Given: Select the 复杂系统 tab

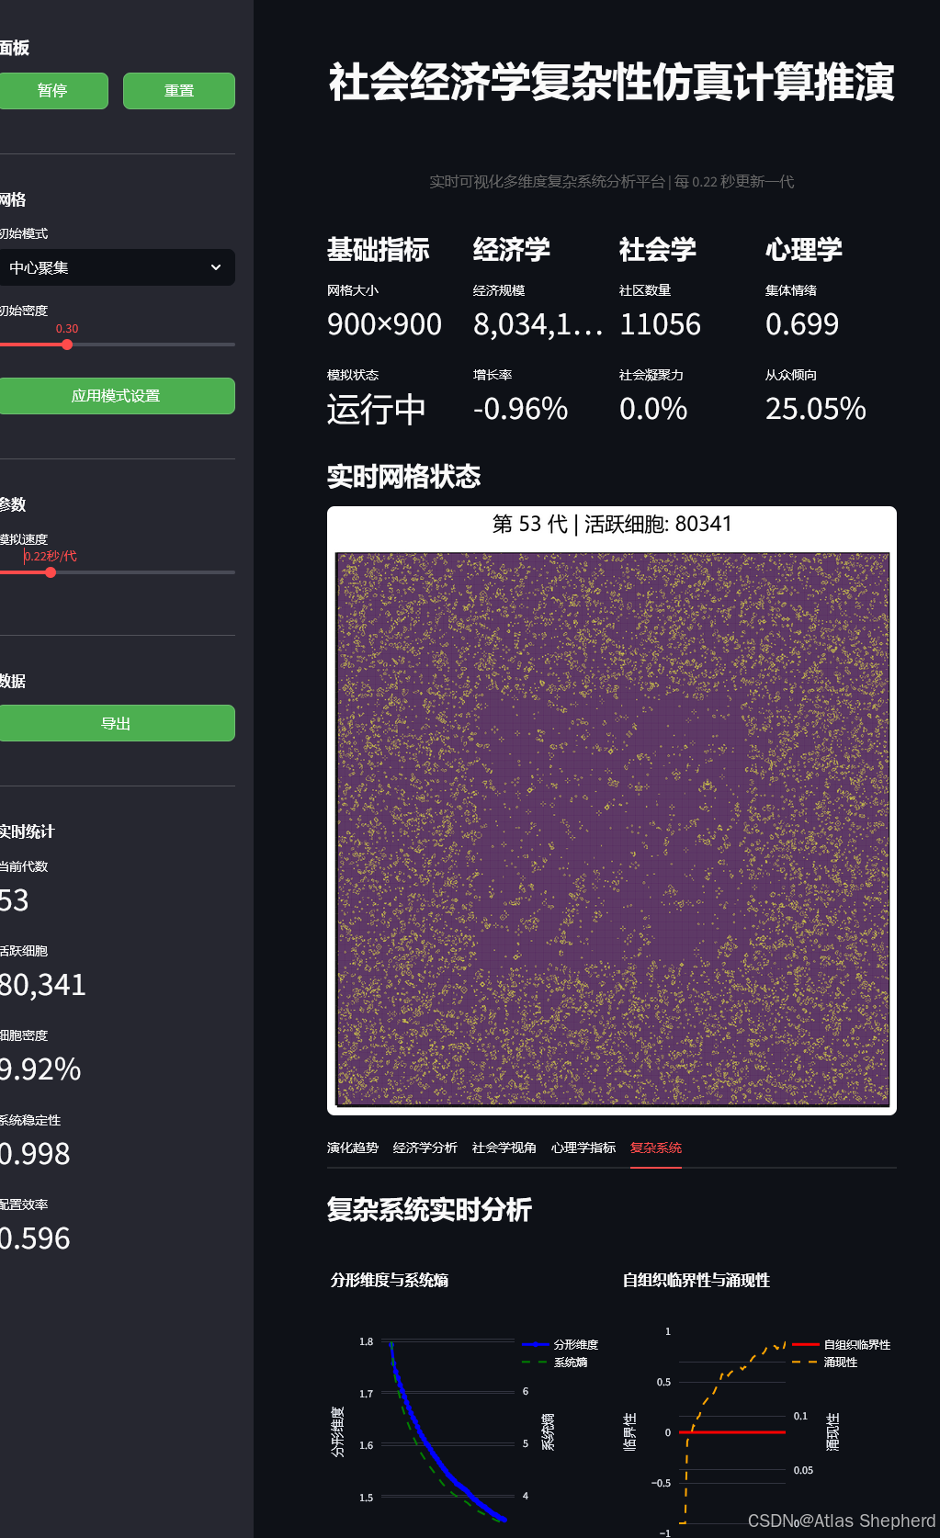Looking at the screenshot, I should pyautogui.click(x=656, y=1148).
